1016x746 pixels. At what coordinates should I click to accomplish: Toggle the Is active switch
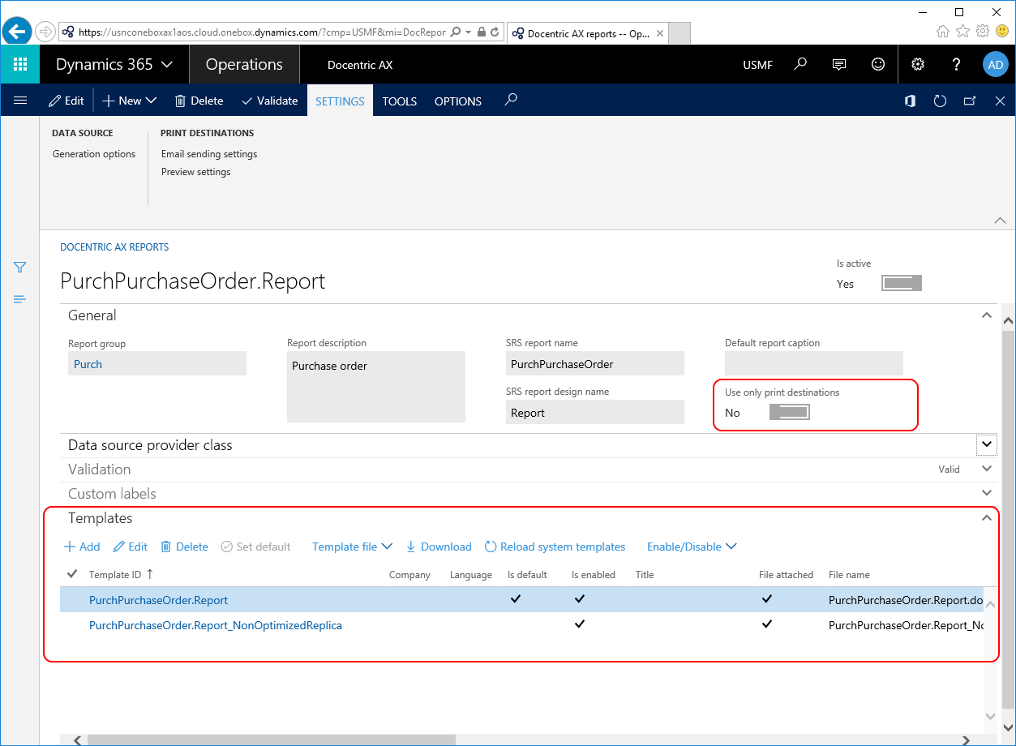[x=902, y=283]
